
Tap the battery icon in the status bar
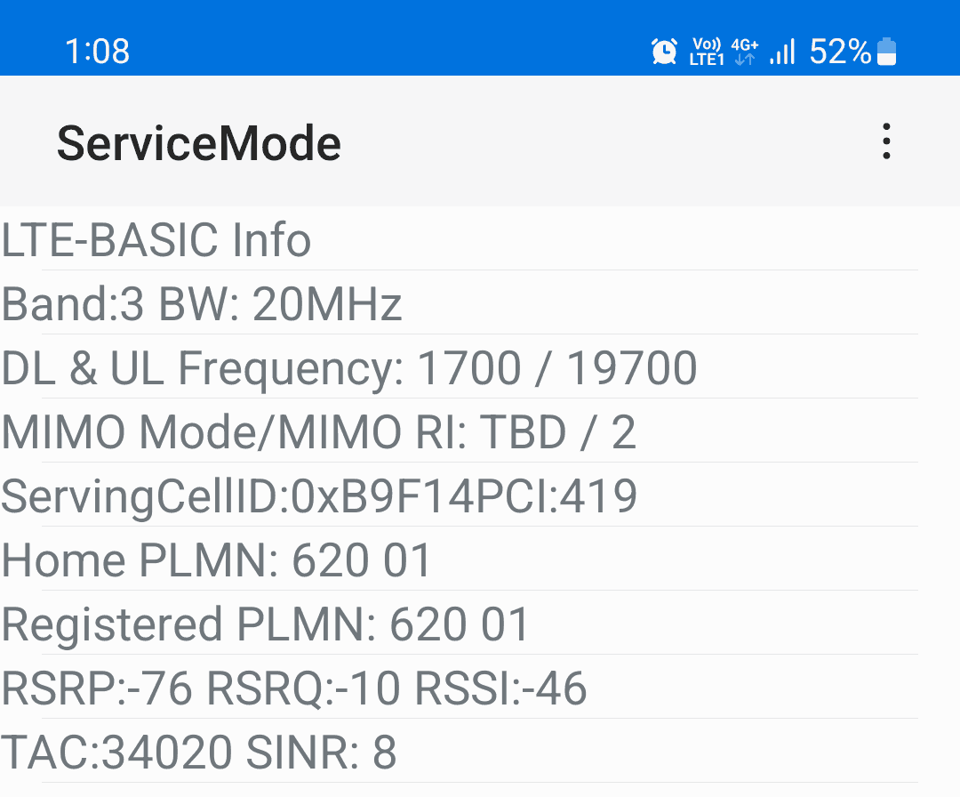888,52
